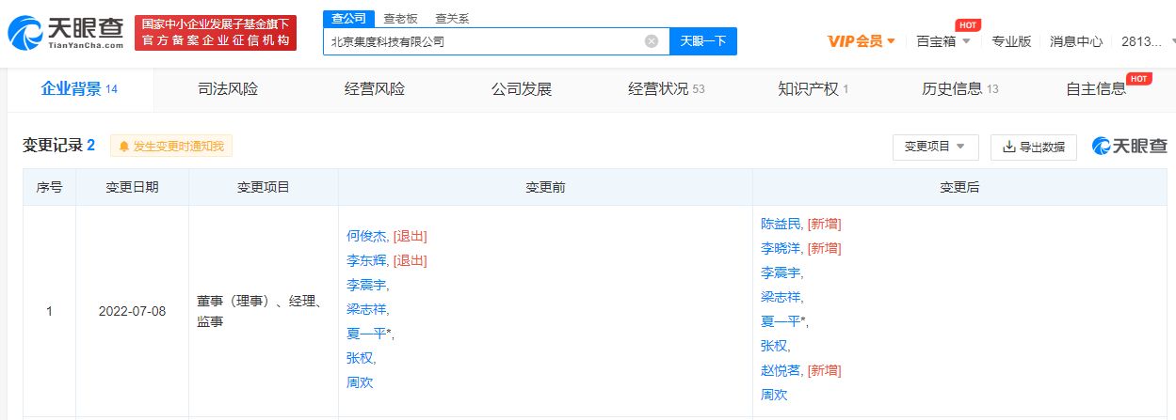The image size is (1176, 420).
Task: Open 李东辉 profile link
Action: coord(366,260)
